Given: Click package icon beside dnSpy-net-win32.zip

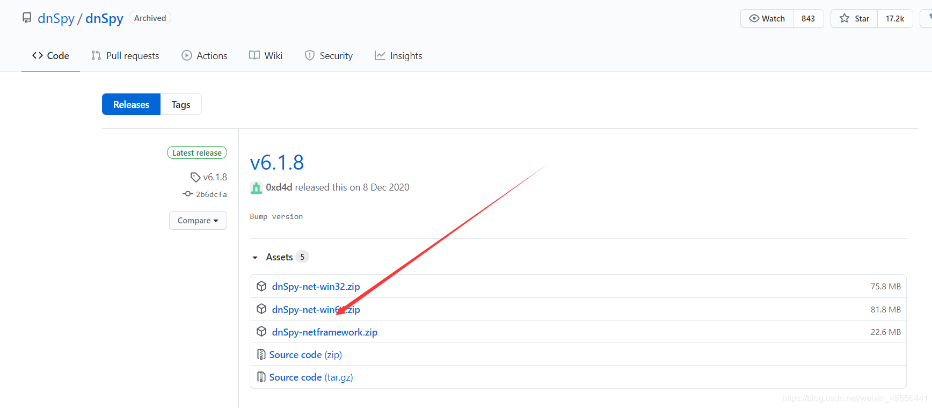Looking at the screenshot, I should [x=261, y=286].
